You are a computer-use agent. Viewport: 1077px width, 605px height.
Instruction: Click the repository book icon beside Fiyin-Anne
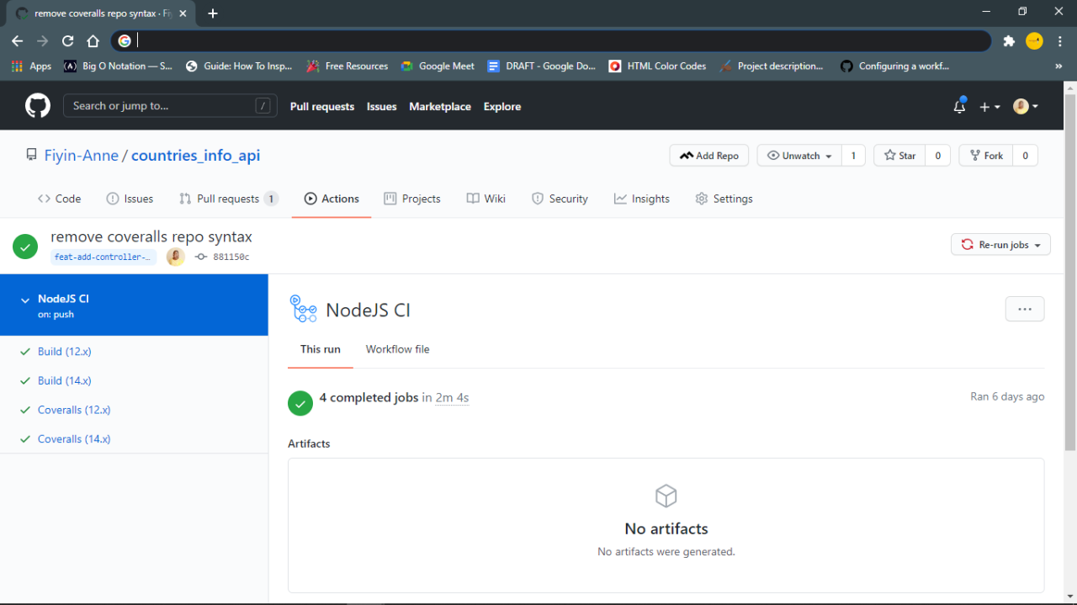click(31, 154)
